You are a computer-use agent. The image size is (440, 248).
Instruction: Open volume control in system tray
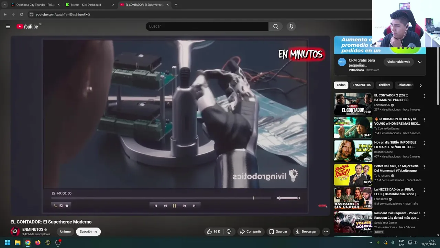point(415,242)
